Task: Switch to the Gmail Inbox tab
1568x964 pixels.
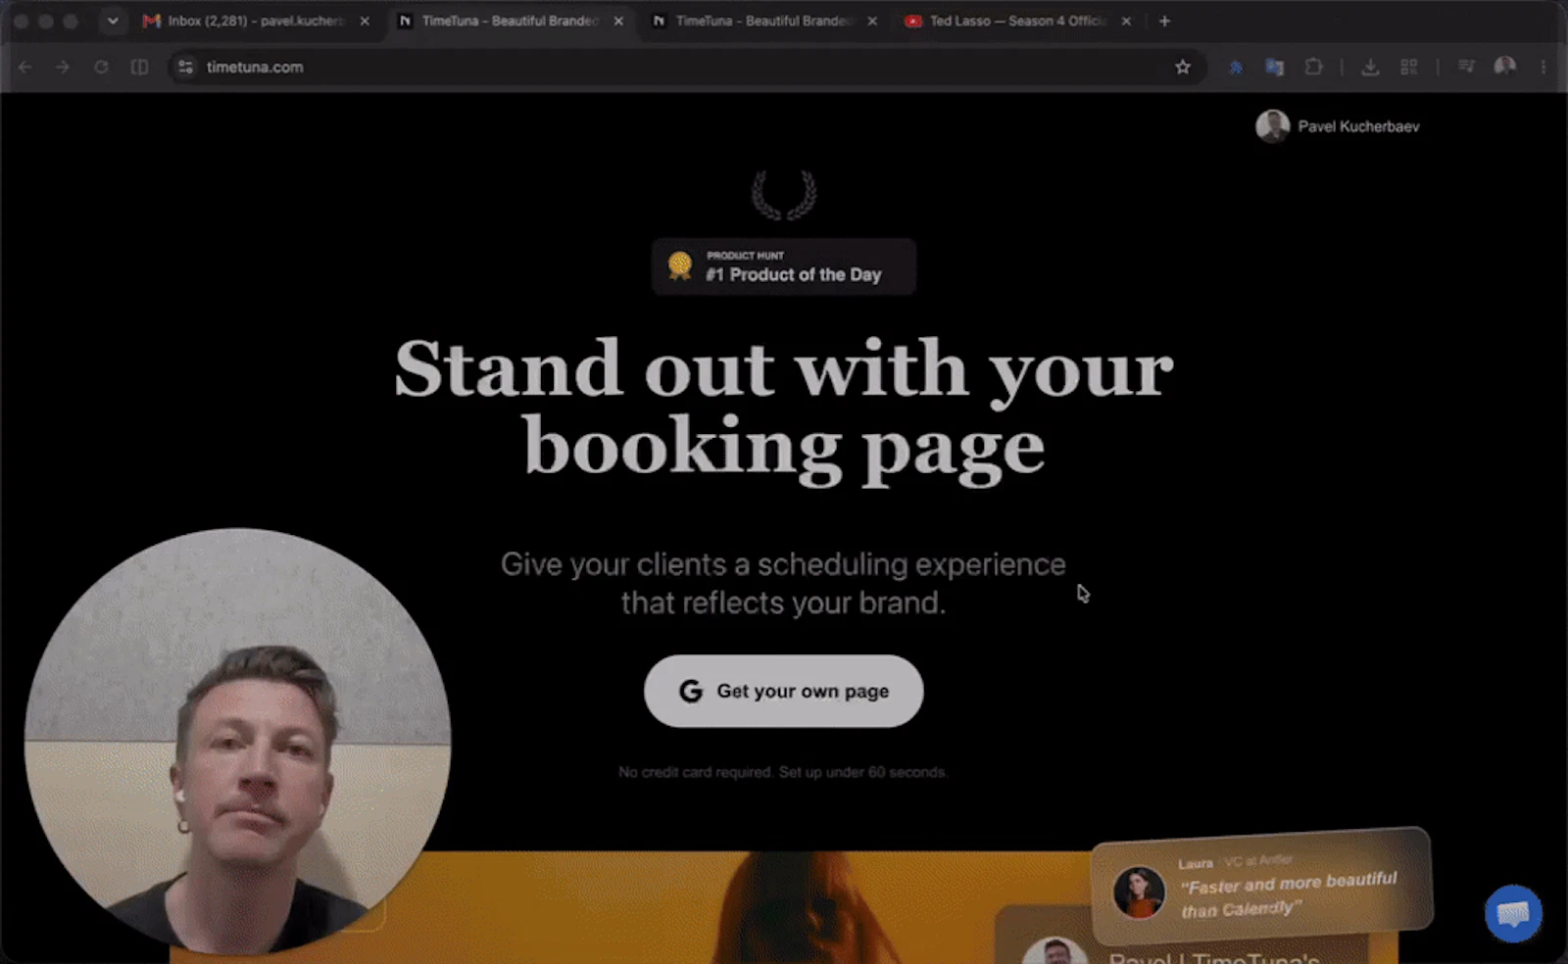Action: tap(255, 21)
